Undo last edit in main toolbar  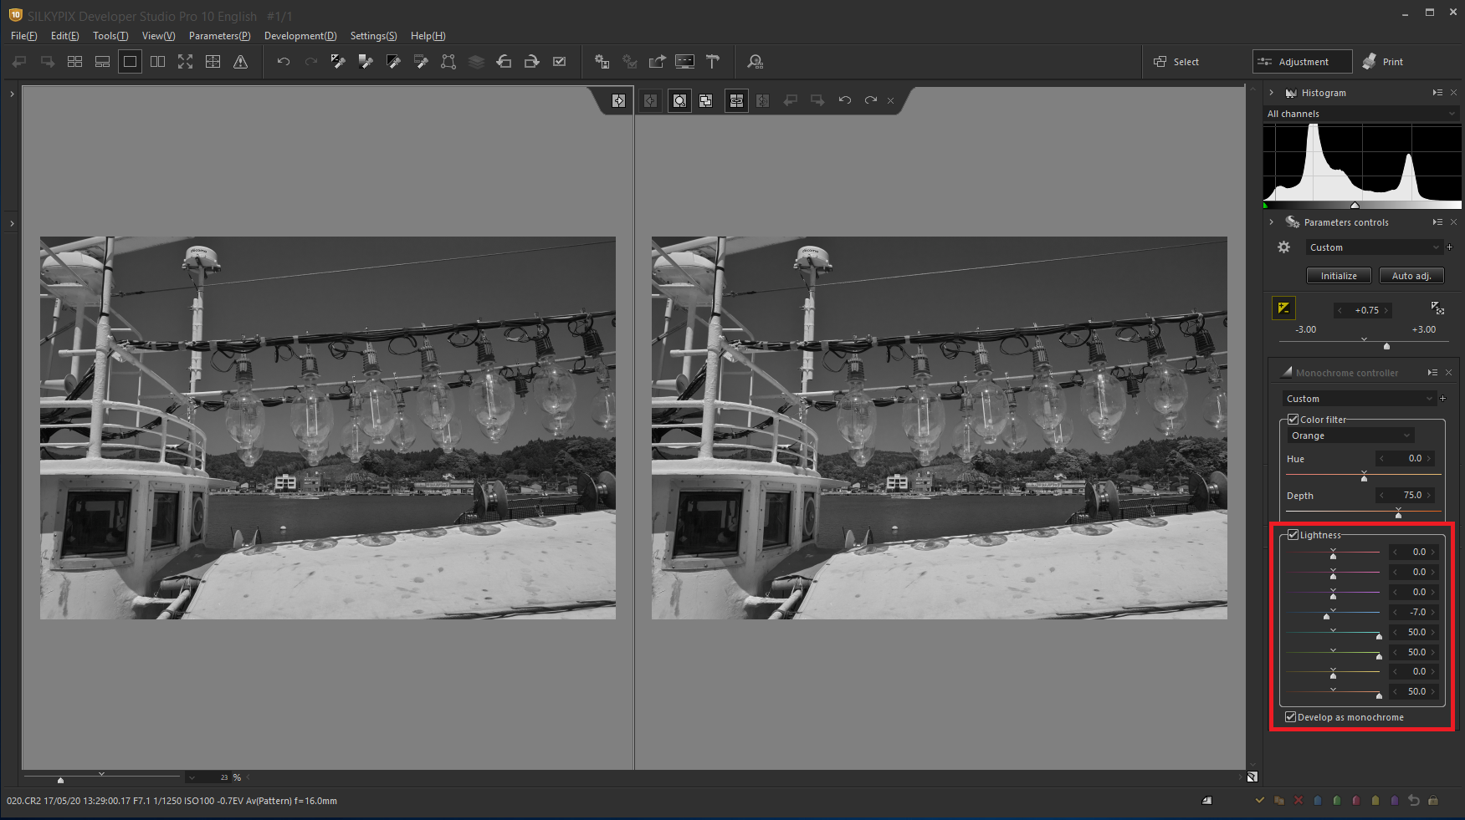pyautogui.click(x=284, y=62)
